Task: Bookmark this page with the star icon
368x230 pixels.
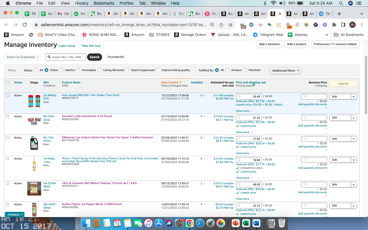Action: tap(230, 25)
